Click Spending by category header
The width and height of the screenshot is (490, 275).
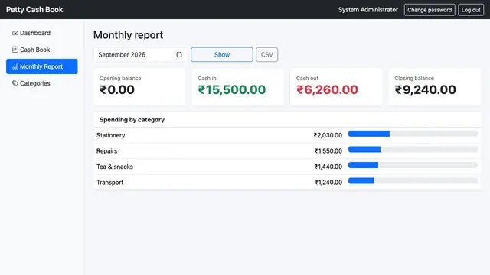(x=132, y=120)
